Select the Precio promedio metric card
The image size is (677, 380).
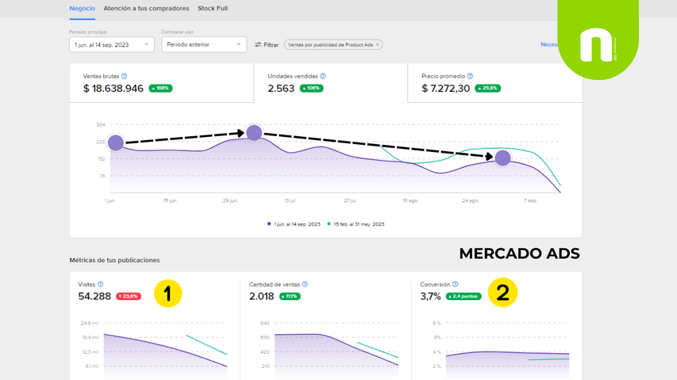tap(494, 83)
